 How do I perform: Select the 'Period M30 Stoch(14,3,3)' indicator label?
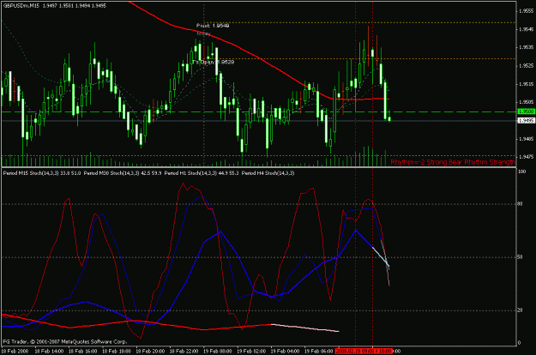111,173
